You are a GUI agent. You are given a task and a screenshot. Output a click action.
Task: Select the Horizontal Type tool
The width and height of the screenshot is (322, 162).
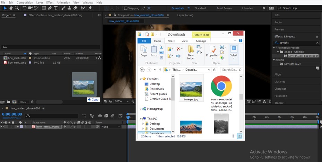56,8
